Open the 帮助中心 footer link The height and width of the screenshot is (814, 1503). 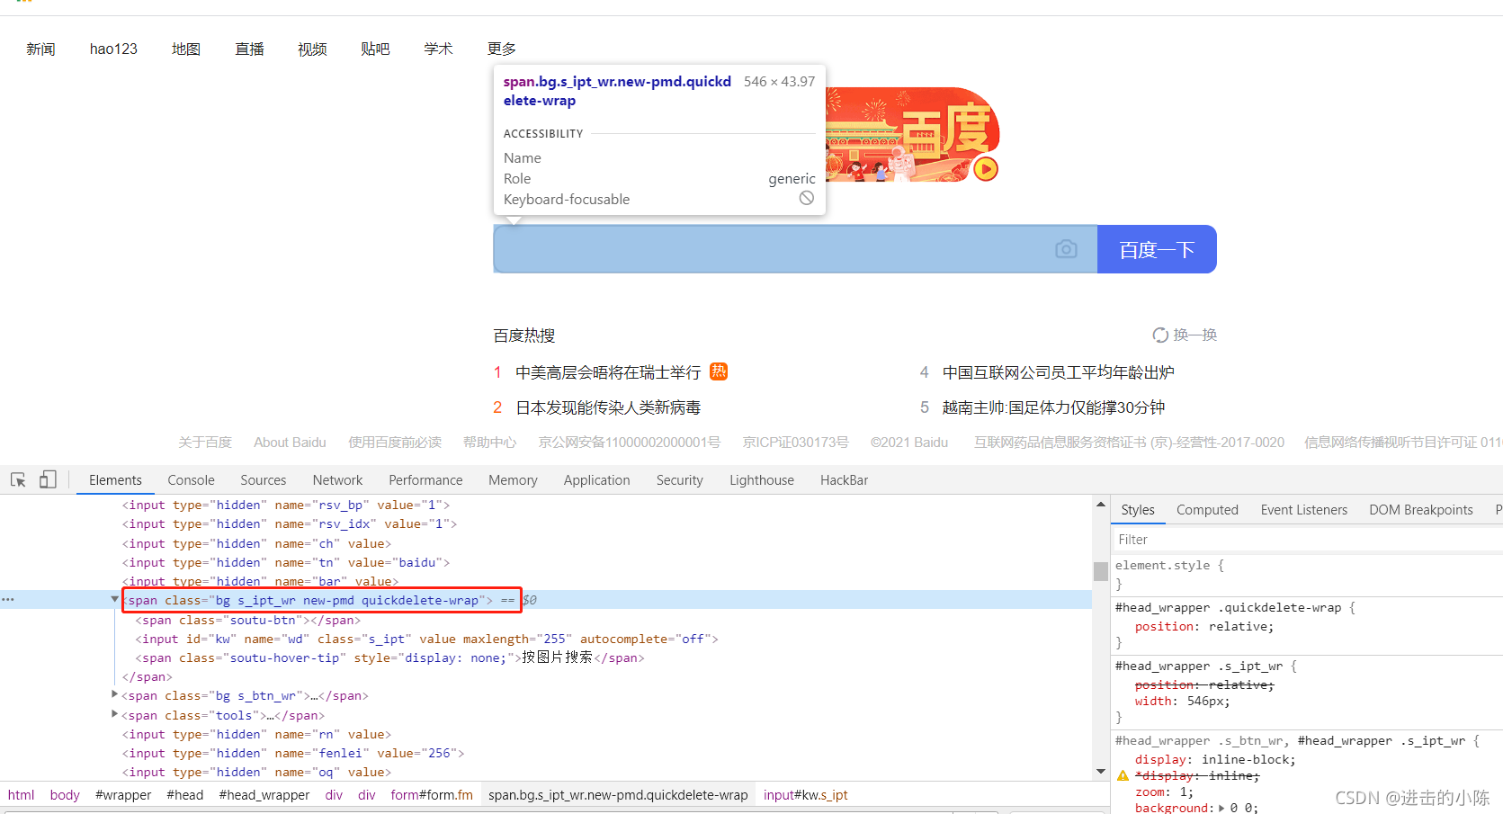(489, 443)
